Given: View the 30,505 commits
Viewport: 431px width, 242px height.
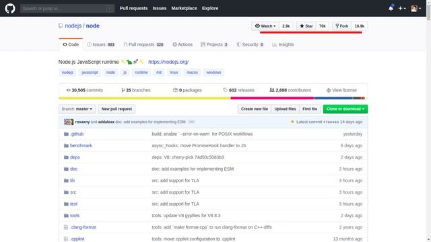Looking at the screenshot, I should pos(85,90).
